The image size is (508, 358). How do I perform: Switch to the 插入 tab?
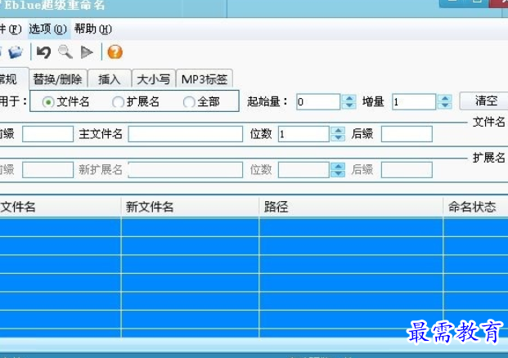coord(109,79)
